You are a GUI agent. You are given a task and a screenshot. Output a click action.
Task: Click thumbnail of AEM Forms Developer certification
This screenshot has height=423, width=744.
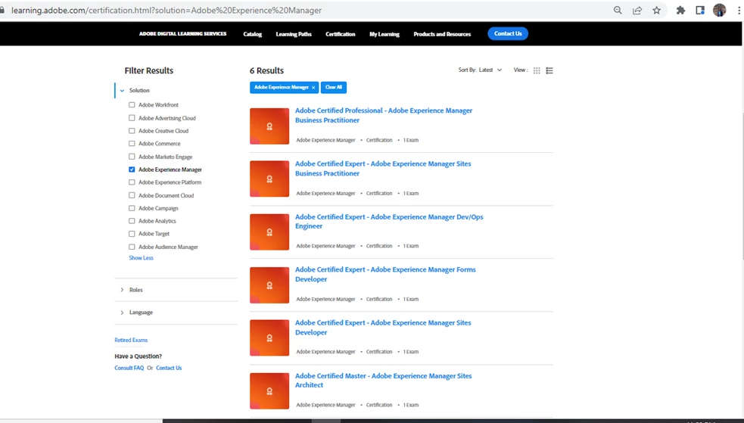pyautogui.click(x=269, y=285)
